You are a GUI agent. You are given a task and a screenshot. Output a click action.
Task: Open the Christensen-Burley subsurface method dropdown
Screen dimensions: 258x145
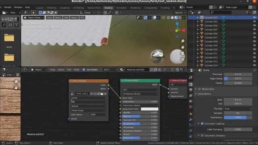click(140, 94)
